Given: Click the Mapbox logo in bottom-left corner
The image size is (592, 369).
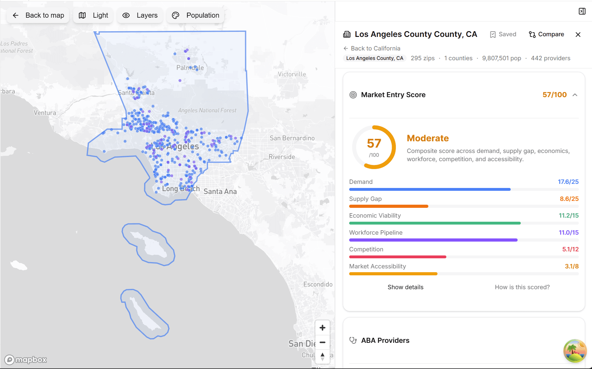Looking at the screenshot, I should (25, 360).
